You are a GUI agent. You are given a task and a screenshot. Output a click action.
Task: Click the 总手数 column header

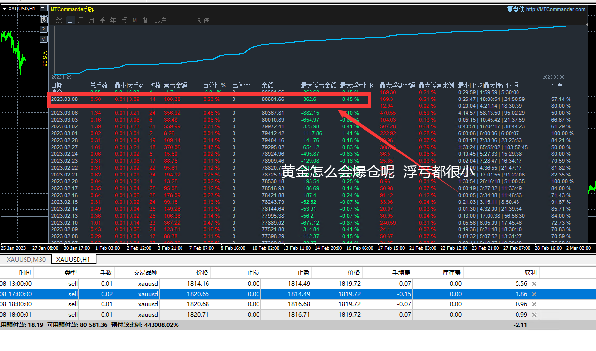click(99, 85)
